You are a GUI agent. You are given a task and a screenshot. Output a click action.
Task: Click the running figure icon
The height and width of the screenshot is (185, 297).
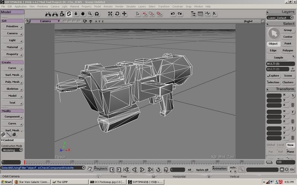tap(214, 14)
